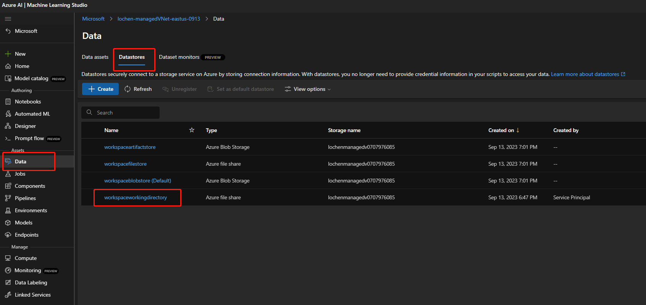Screen dimensions: 646x305
Task: Open the workspaceworkingdirectory datastore
Action: coord(136,197)
